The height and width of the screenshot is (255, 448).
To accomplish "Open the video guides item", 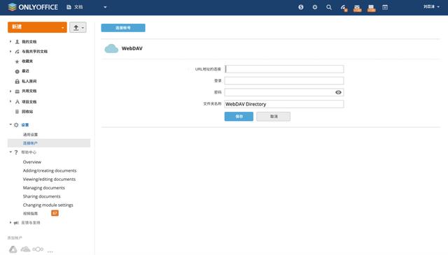I will point(30,213).
